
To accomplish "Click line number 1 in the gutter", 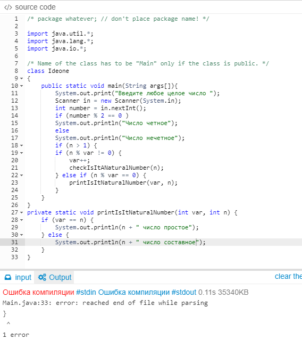I will pyautogui.click(x=16, y=19).
